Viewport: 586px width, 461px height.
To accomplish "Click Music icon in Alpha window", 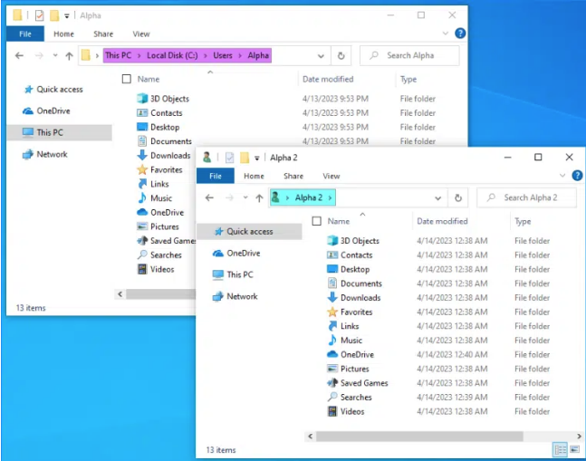I will (x=142, y=198).
